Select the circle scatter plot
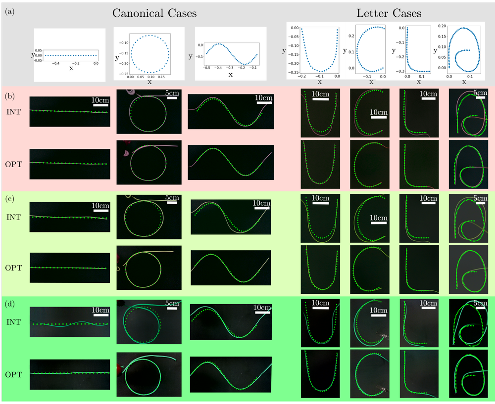The image size is (495, 404). tap(149, 53)
